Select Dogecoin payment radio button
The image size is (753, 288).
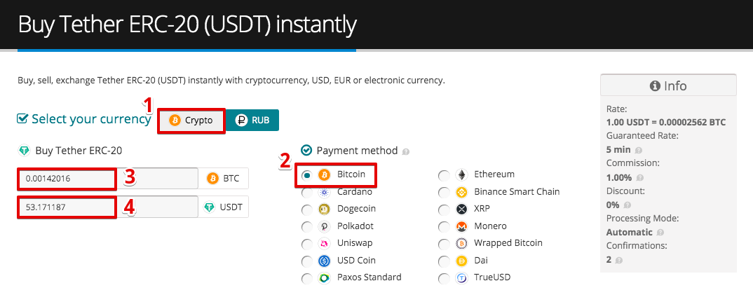[x=306, y=210]
